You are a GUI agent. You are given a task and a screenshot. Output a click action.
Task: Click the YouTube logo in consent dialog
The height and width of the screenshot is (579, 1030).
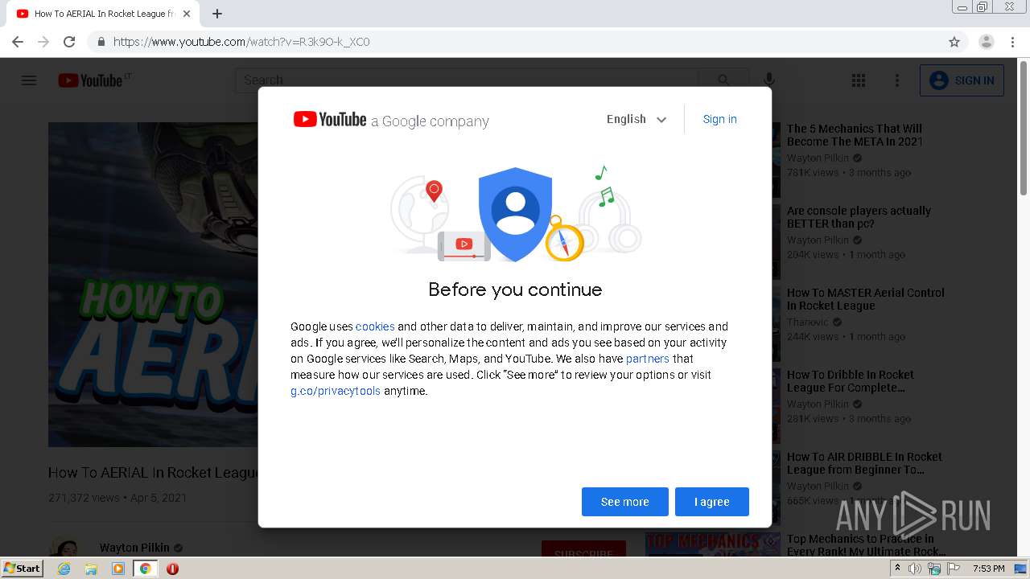pos(330,120)
